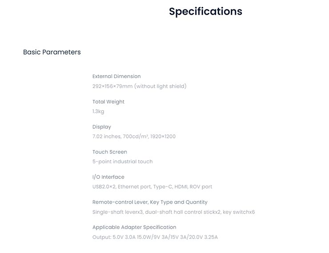Click the Specifications page heading
The height and width of the screenshot is (253, 329).
pyautogui.click(x=205, y=12)
